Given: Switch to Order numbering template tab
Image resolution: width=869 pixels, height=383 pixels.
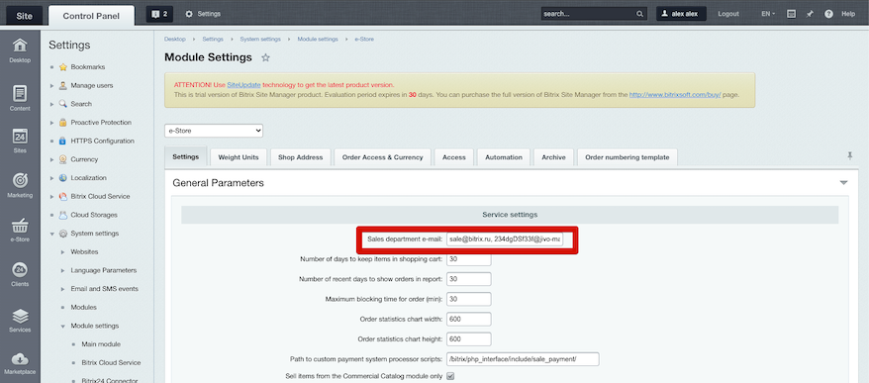Looking at the screenshot, I should click(628, 156).
